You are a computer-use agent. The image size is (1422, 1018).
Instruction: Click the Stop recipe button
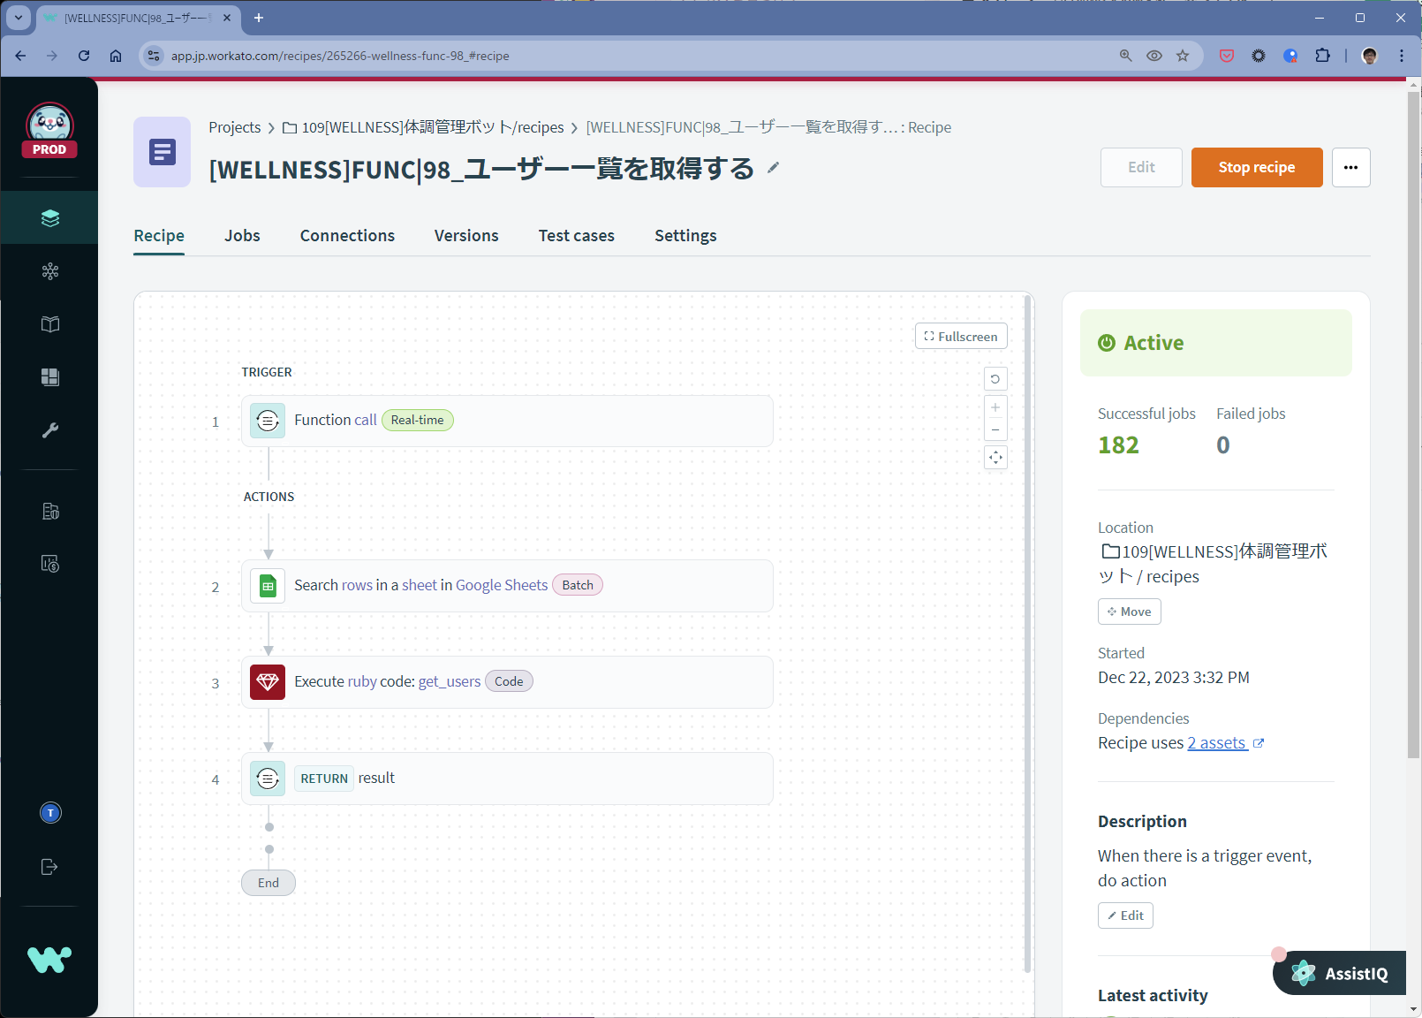1257,167
